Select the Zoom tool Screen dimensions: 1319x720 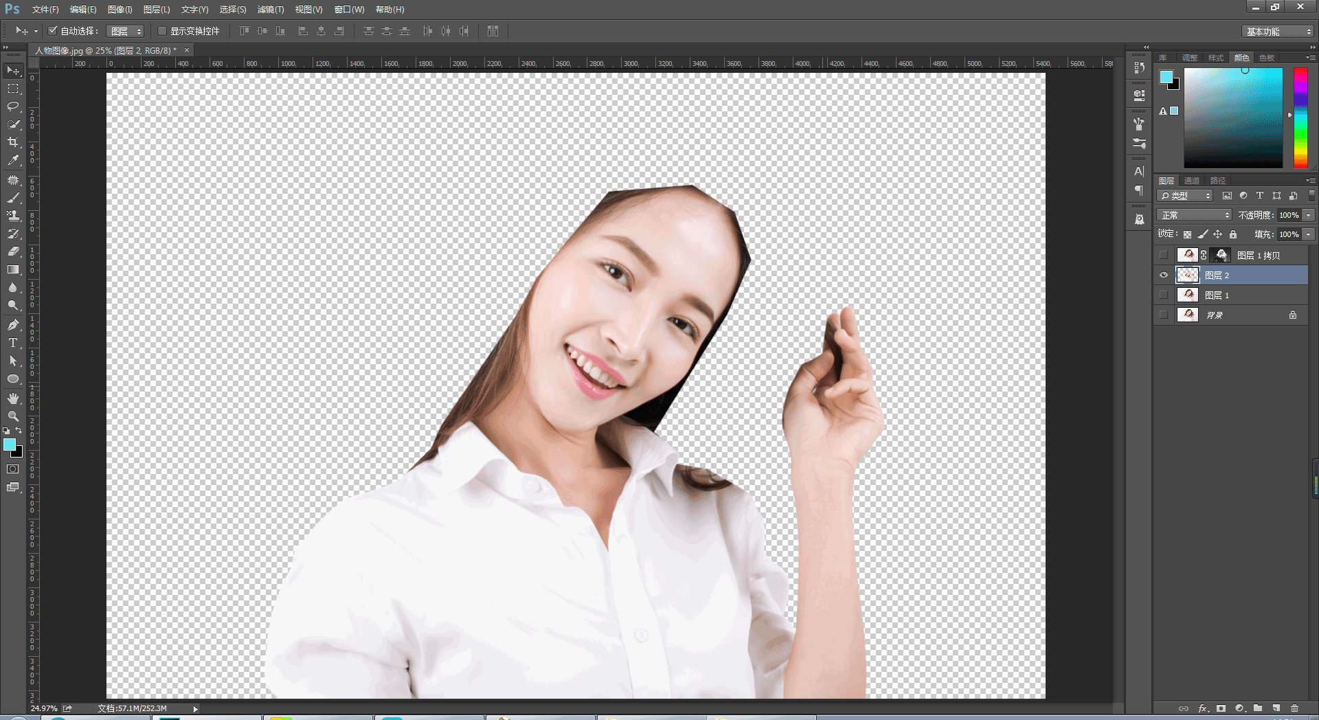tap(13, 416)
